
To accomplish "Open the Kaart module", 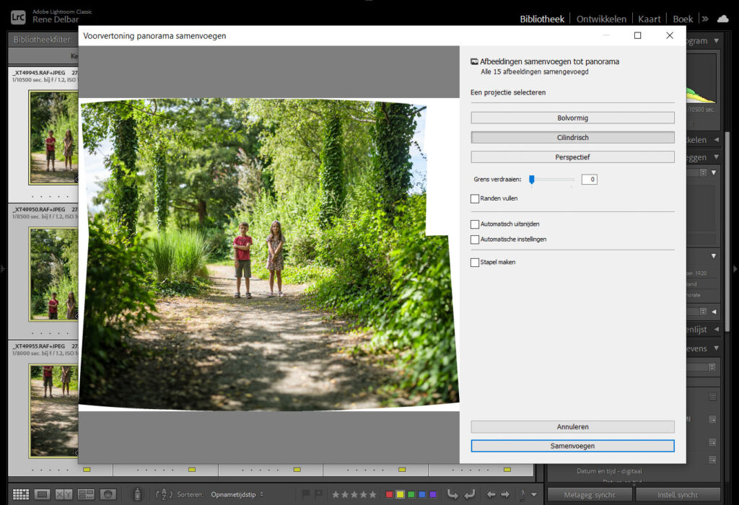I will pos(649,19).
